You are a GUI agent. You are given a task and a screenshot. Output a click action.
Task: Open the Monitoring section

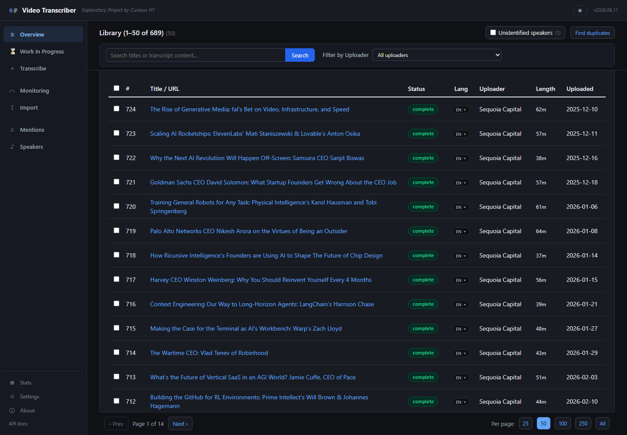click(43, 90)
